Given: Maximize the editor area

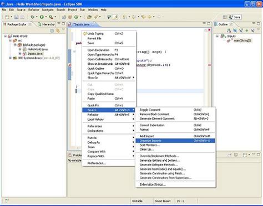Looking at the screenshot, I should pos(209,24).
